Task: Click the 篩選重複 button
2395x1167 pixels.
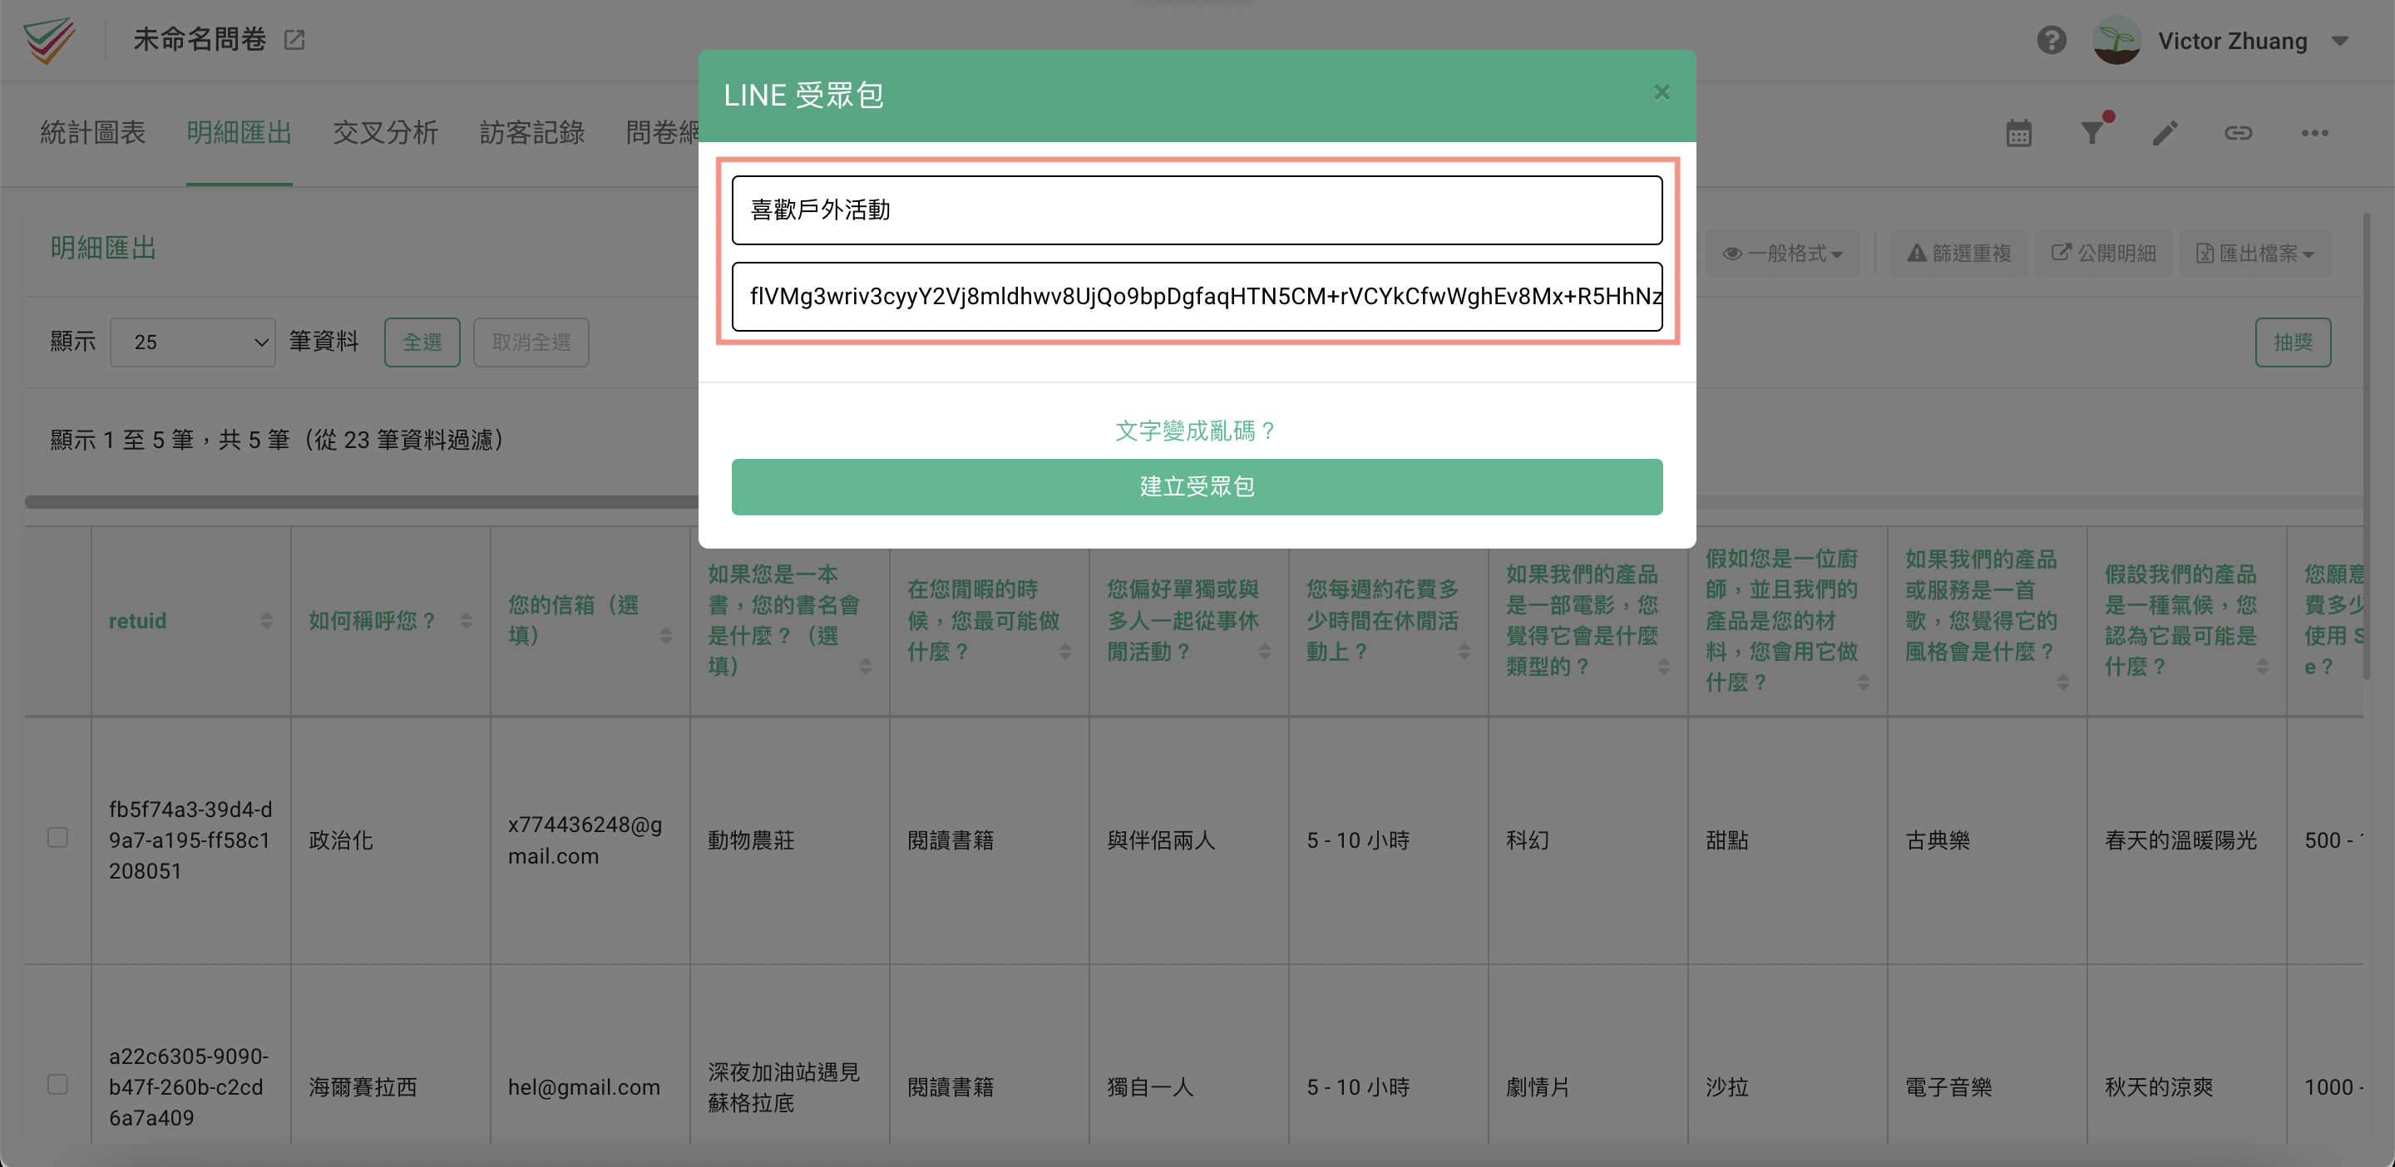Action: [1959, 253]
